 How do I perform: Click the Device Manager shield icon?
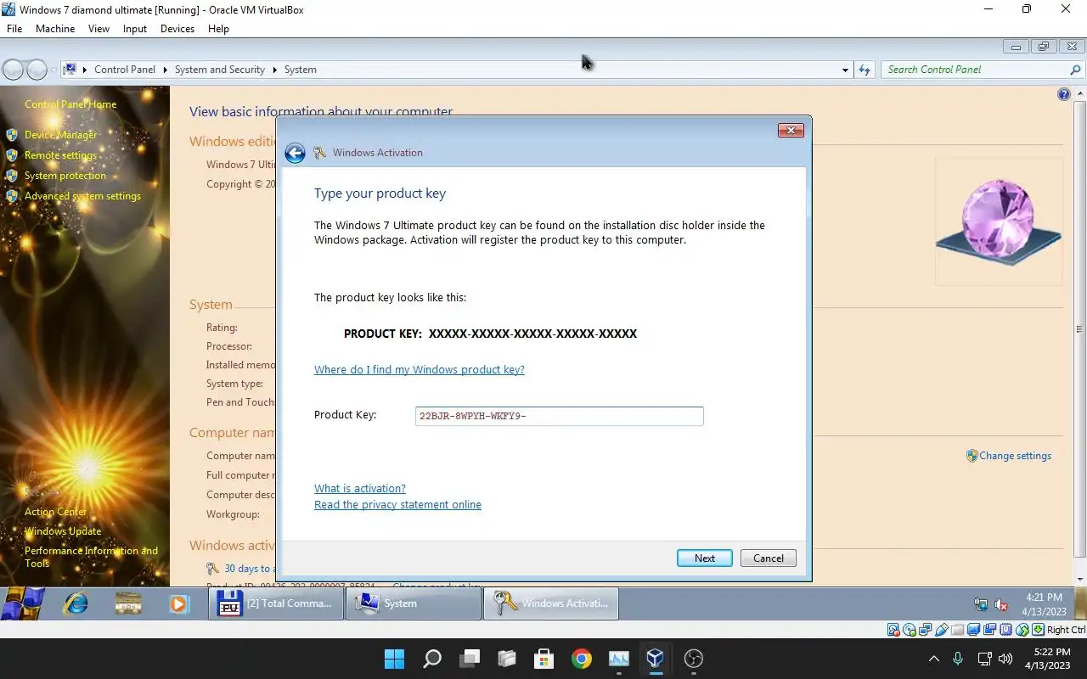tap(12, 135)
